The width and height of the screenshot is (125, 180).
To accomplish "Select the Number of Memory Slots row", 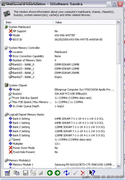I will (x=60, y=60).
